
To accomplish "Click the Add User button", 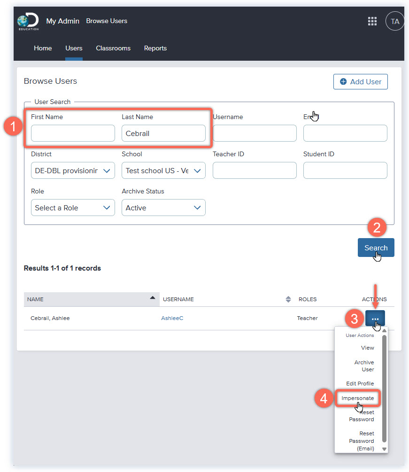I will tap(361, 81).
